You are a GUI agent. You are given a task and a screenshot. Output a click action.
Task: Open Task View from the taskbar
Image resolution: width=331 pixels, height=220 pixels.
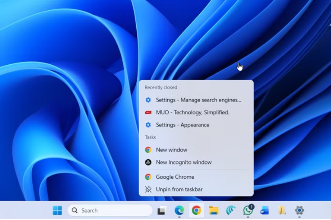(x=162, y=211)
